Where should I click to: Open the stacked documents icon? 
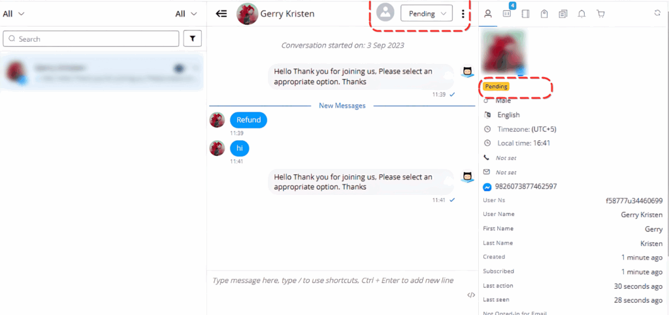pos(563,14)
